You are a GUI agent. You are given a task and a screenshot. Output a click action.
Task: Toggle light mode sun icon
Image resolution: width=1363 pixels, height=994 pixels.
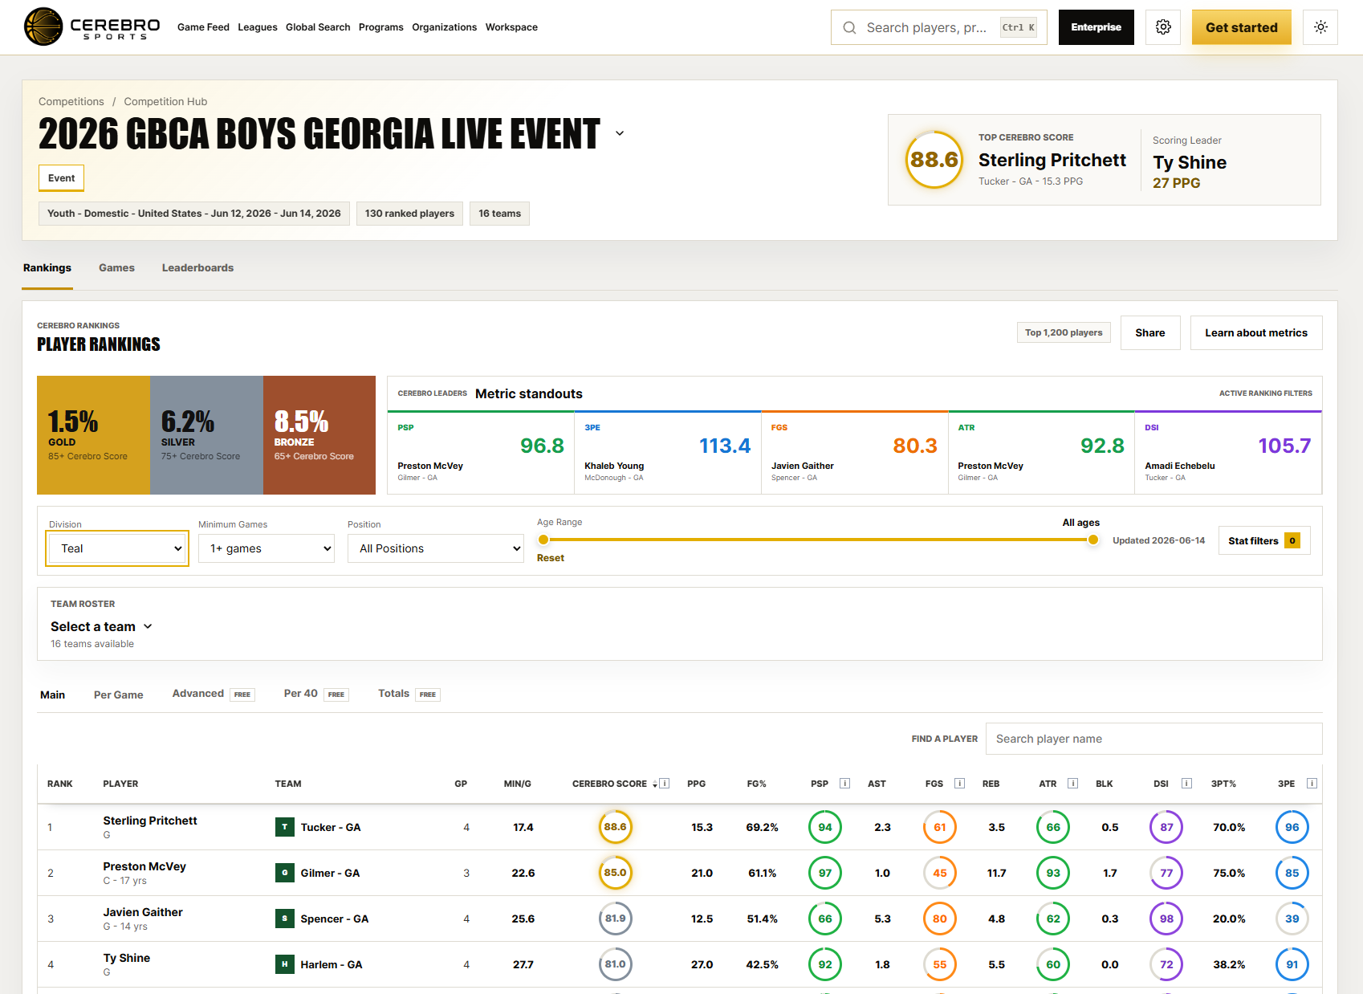(x=1320, y=27)
